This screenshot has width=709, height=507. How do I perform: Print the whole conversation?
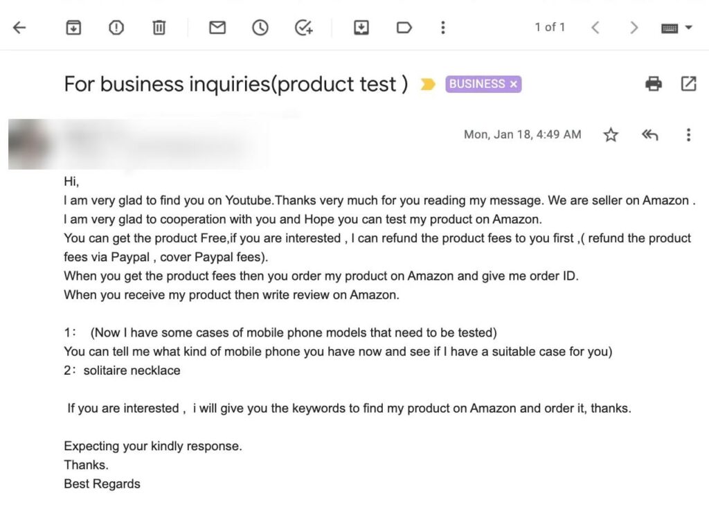coord(653,84)
